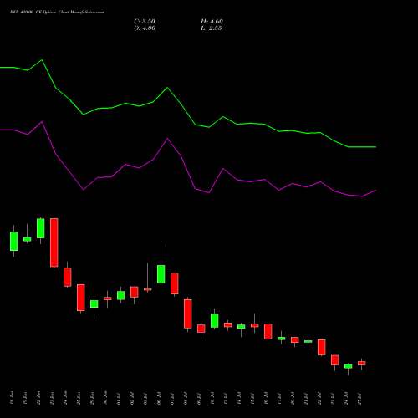Select the red candle for 08 Jul
This screenshot has height=418, width=418.
[188, 313]
